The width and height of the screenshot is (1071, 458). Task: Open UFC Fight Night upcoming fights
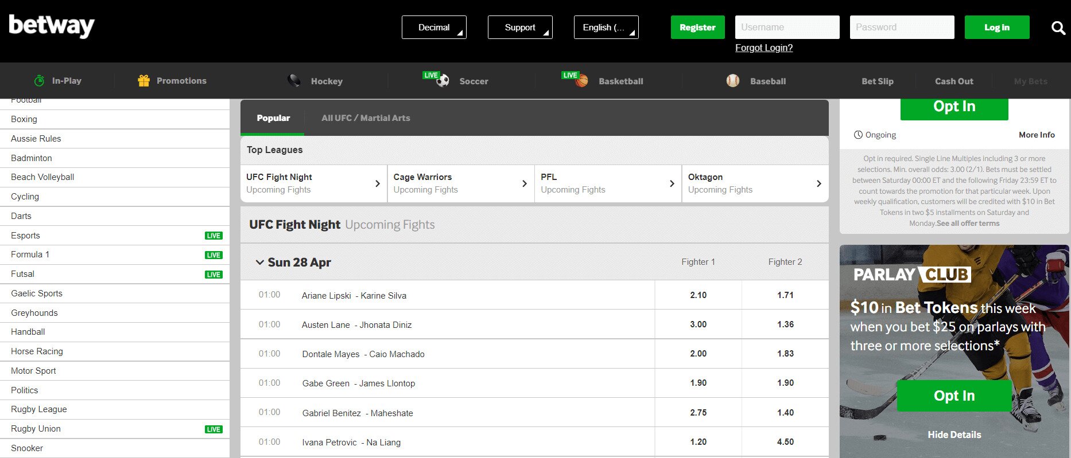[x=313, y=183]
